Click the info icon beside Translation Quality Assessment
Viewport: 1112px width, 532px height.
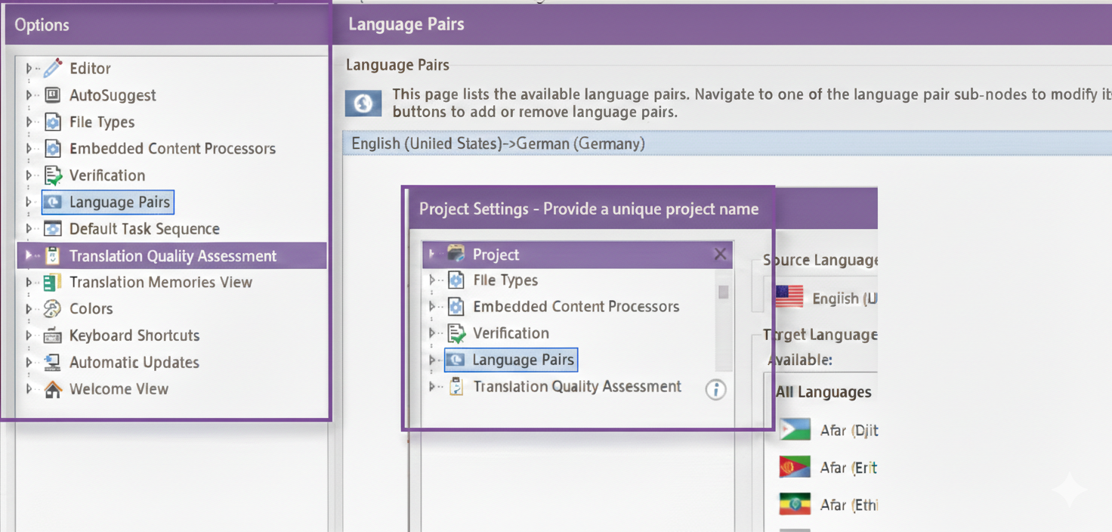(715, 389)
